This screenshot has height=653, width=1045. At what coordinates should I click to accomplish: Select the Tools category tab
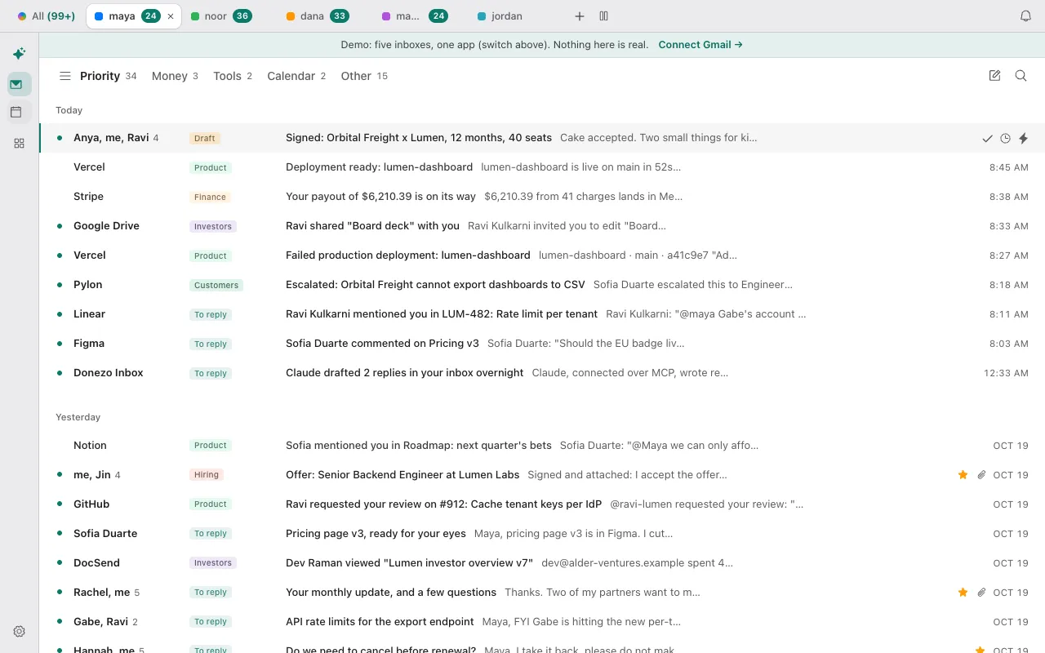233,76
